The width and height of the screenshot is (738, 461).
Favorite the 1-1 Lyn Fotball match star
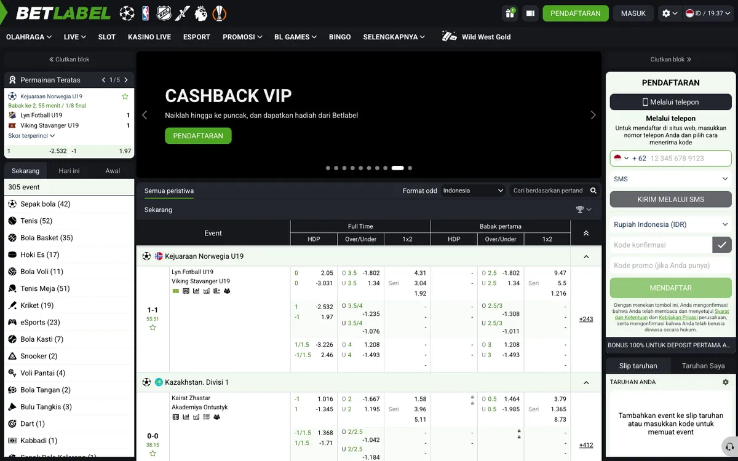click(x=153, y=328)
